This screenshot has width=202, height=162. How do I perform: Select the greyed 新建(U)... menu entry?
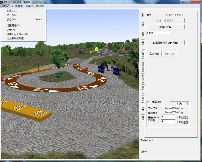pyautogui.click(x=23, y=11)
